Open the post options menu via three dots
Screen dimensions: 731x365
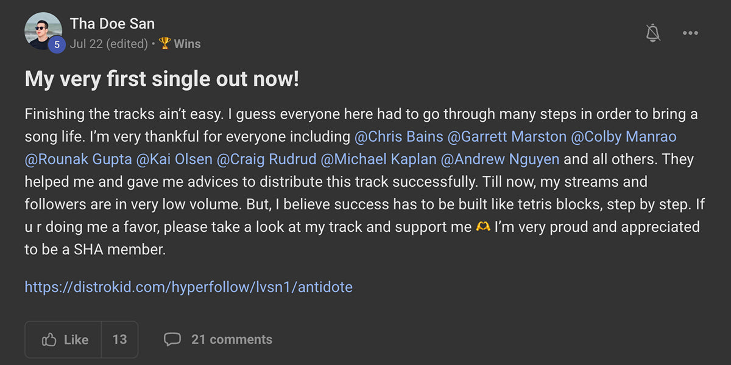pos(690,33)
